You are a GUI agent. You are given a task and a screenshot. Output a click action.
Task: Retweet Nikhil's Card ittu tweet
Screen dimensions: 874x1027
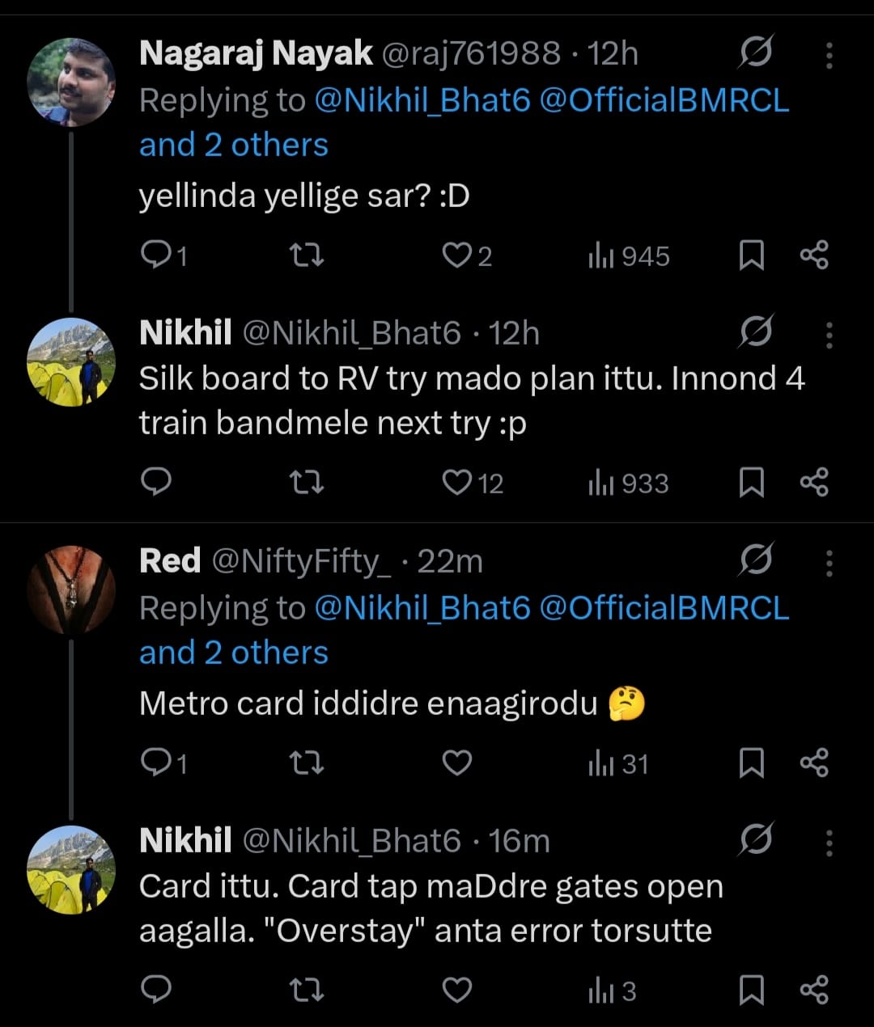click(307, 990)
